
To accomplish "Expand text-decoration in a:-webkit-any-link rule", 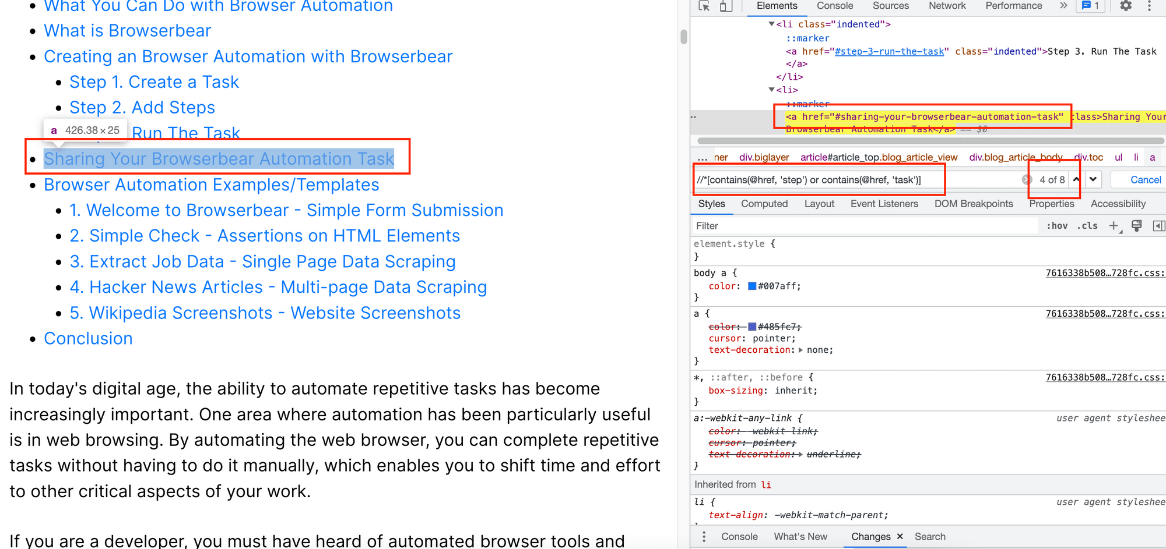I will pyautogui.click(x=800, y=454).
